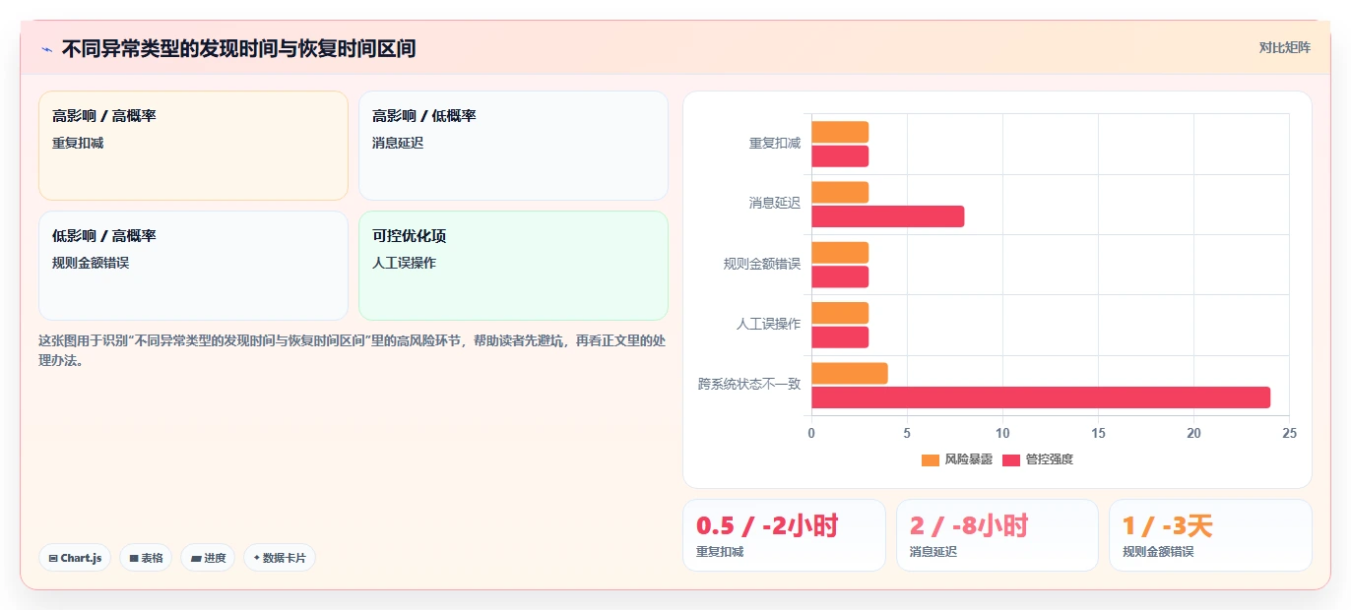Click the 人工误操作 chart axis label
The height and width of the screenshot is (610, 1351).
point(769,325)
